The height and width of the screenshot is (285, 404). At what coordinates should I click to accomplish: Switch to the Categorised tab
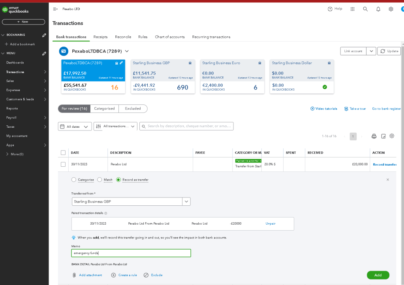coord(104,108)
